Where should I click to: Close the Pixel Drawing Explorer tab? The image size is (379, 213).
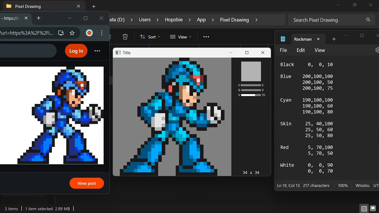[x=78, y=6]
